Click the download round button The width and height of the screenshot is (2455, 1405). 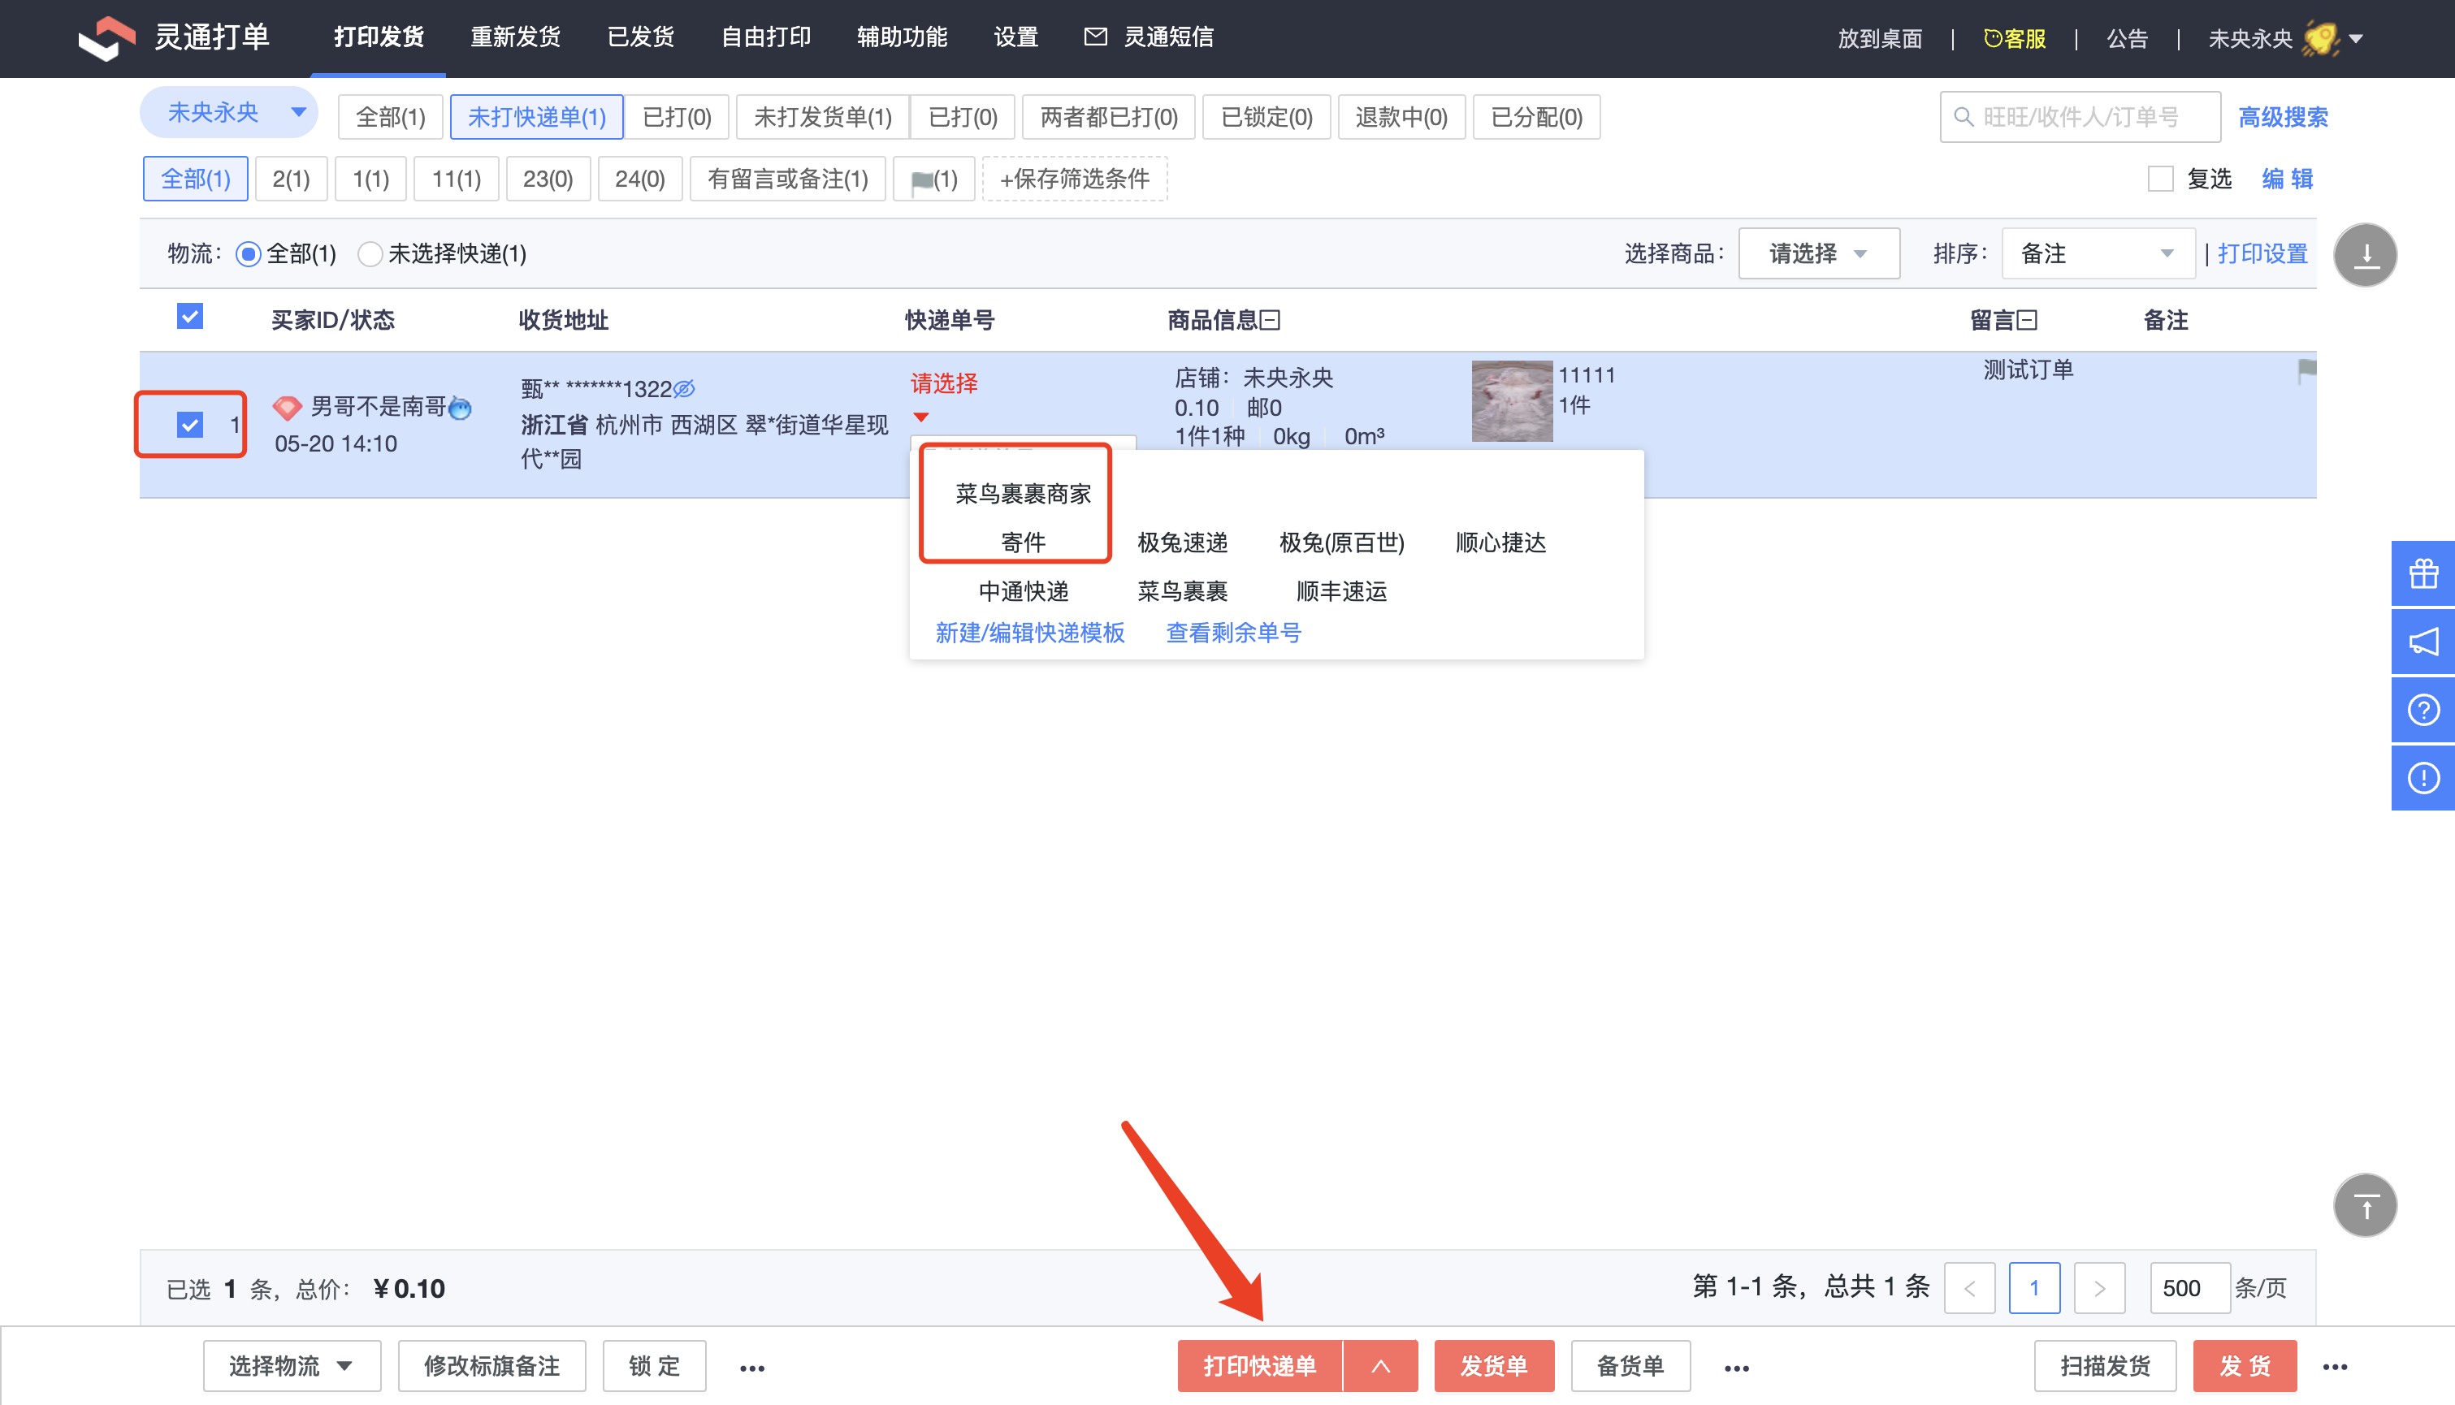(x=2364, y=255)
